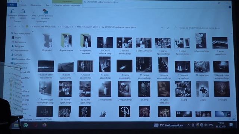Screen dimensions: 239x134
Task: Click the ПТС2021 breadcrumb in address bar
Action: (65, 27)
